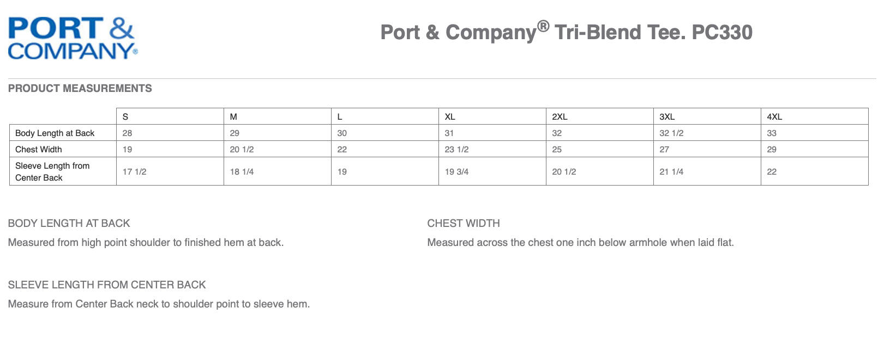Click the Port & Company logo
The width and height of the screenshot is (884, 345).
(x=73, y=38)
